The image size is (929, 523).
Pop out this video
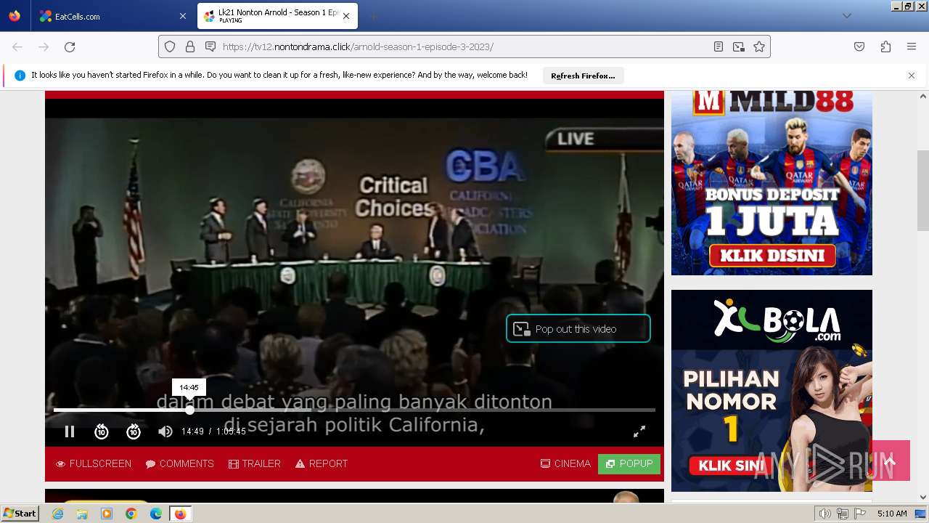[x=578, y=328]
